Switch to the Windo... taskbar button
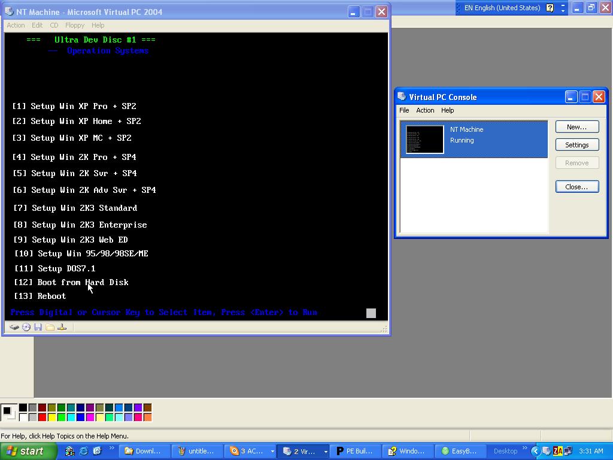 [x=408, y=451]
